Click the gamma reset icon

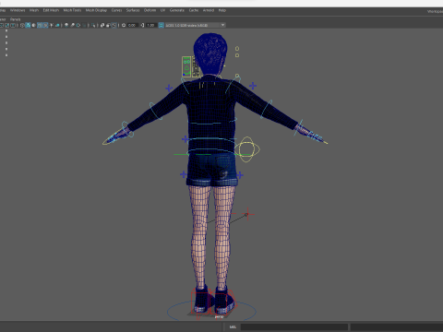142,25
